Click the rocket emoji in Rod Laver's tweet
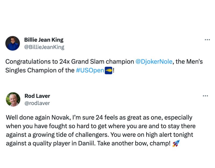 pos(176,143)
